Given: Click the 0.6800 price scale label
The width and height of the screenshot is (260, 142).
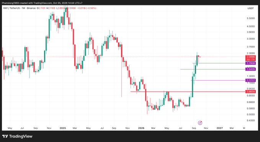Looking at the screenshot, I should pyautogui.click(x=250, y=102).
